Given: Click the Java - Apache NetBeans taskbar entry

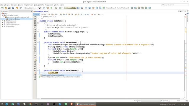Looking at the screenshot, I should click(86, 104).
